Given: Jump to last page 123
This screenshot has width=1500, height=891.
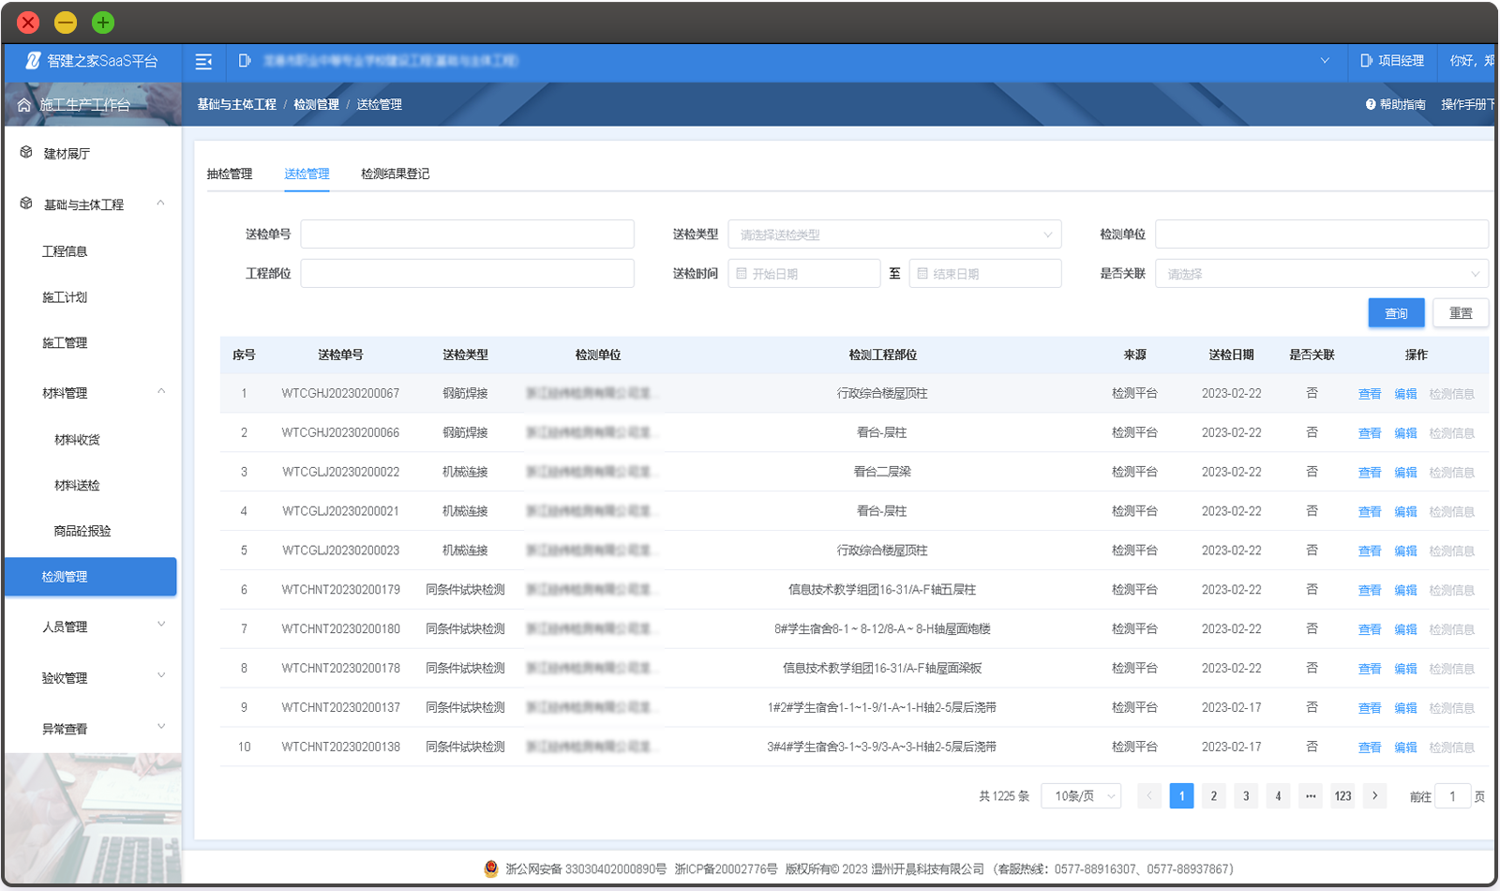Looking at the screenshot, I should tap(1342, 796).
